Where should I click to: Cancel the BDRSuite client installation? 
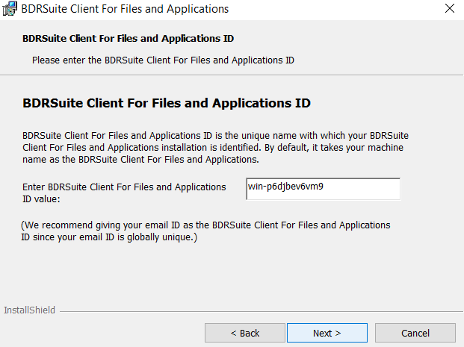coord(415,333)
